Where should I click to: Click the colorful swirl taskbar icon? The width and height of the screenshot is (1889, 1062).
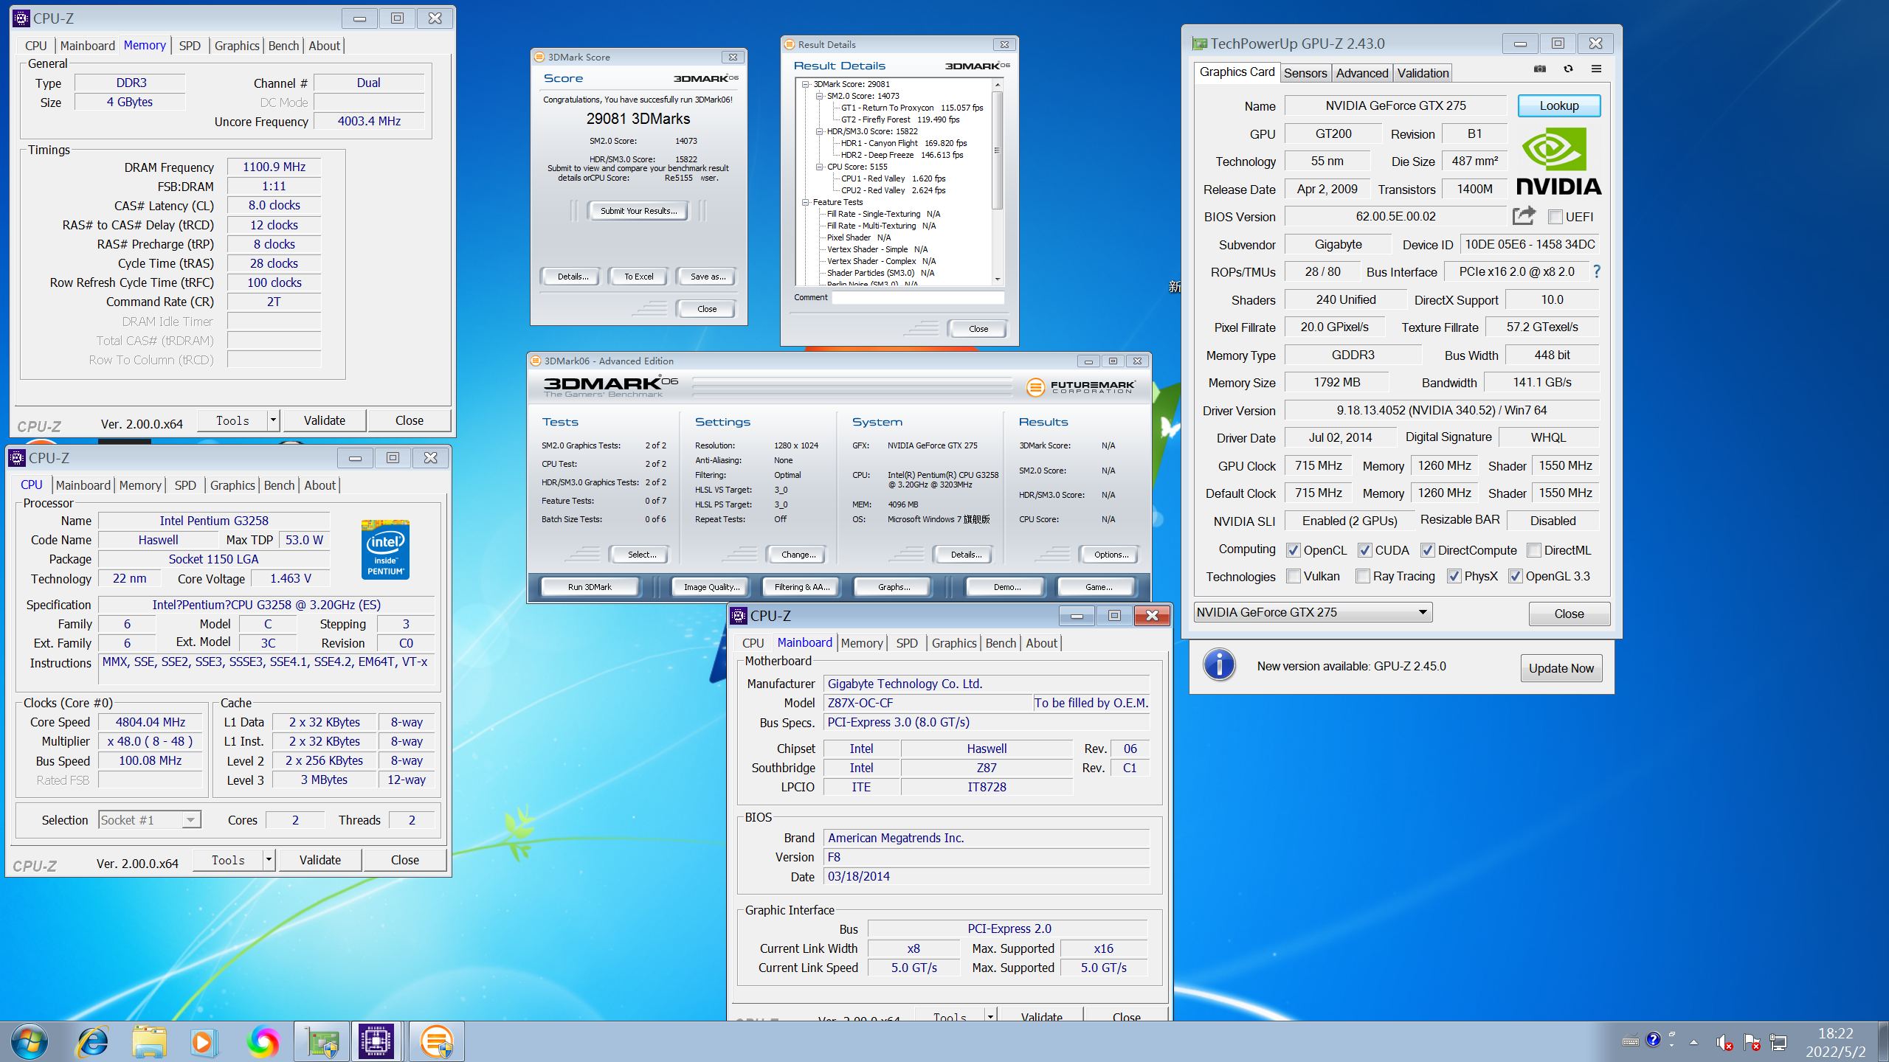point(263,1041)
